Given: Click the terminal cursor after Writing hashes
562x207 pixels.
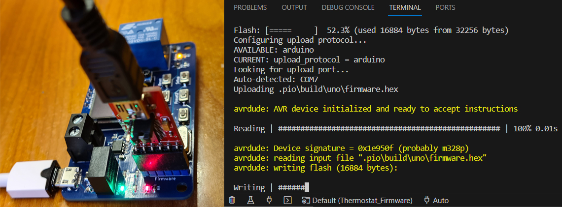Looking at the screenshot, I should 307,187.
